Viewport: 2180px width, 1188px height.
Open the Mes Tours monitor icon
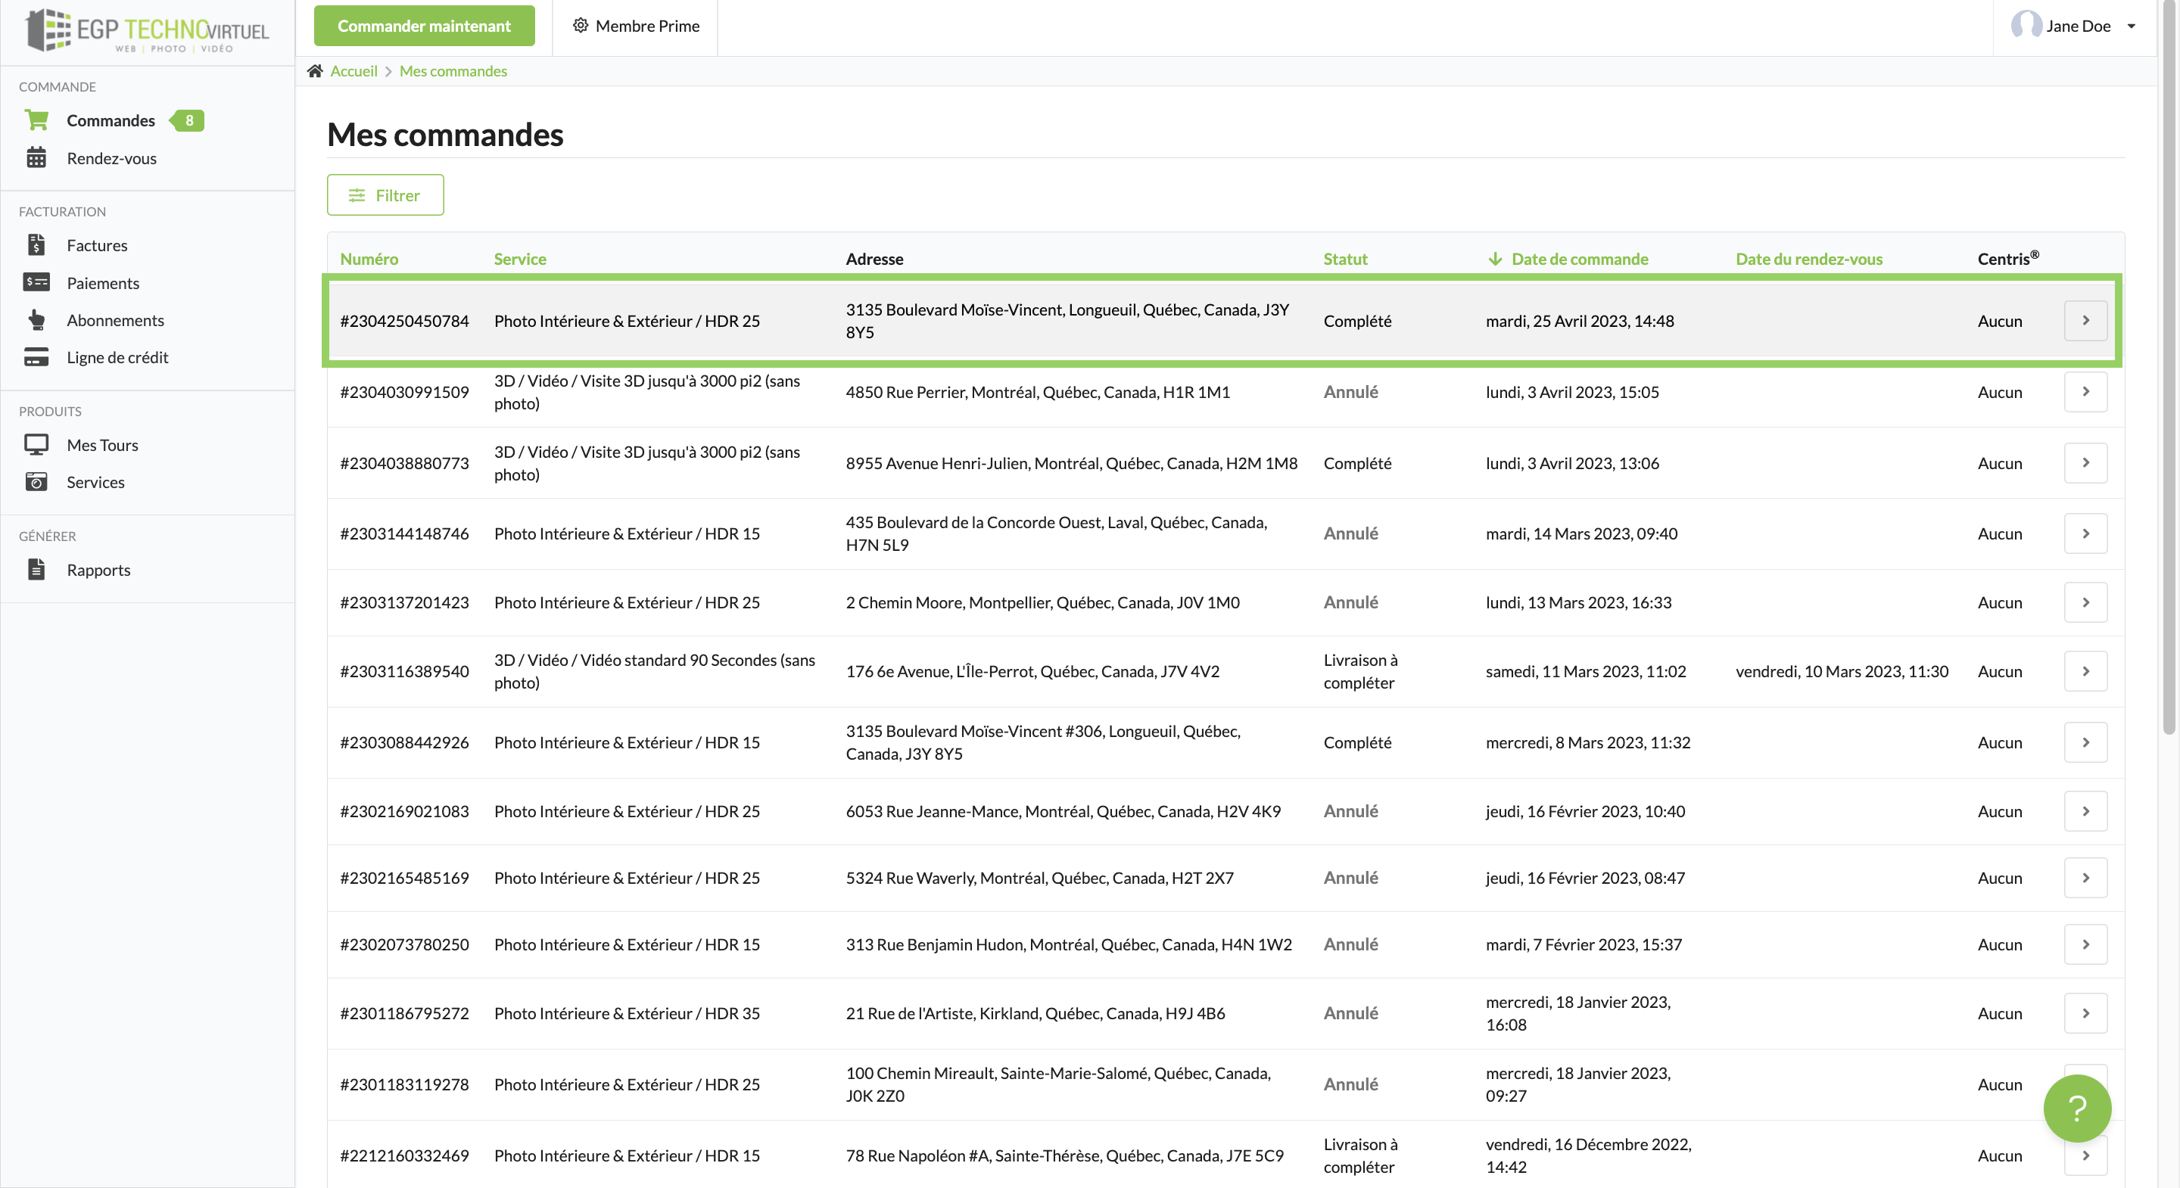36,445
